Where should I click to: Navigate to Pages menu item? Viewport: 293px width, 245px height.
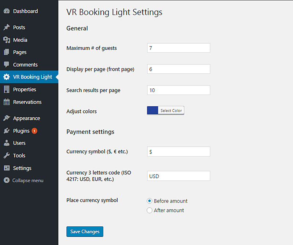point(20,52)
